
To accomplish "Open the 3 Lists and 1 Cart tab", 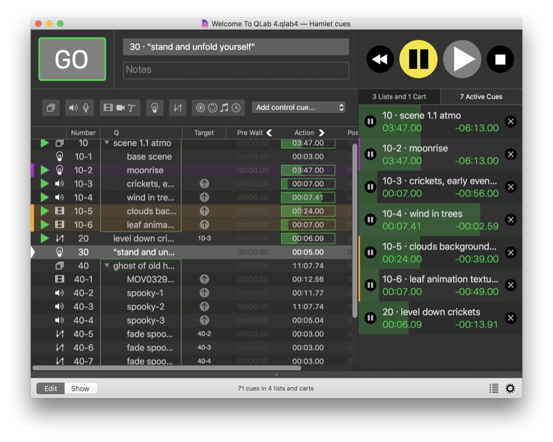I will pyautogui.click(x=399, y=97).
